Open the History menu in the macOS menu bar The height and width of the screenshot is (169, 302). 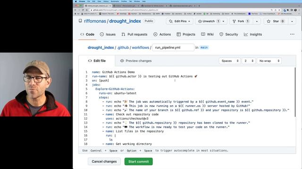tap(106, 1)
